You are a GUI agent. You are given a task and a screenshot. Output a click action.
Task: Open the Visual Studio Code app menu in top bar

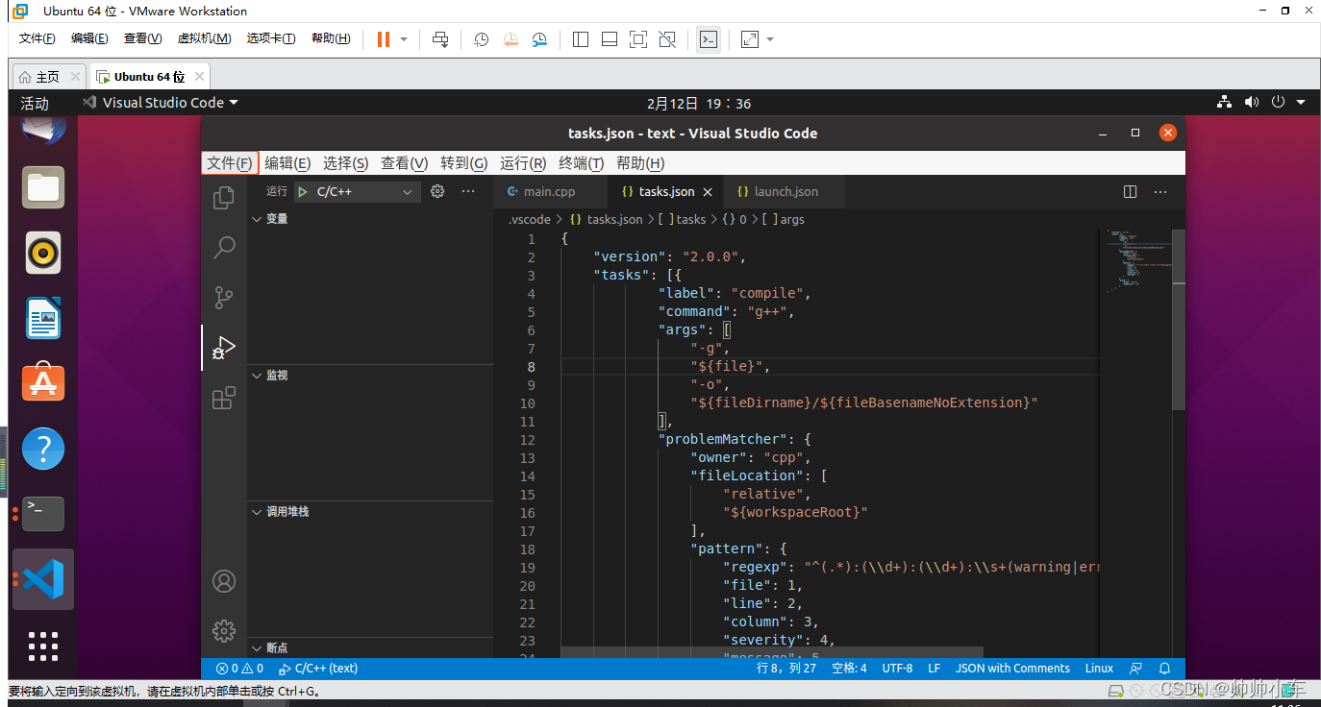click(x=161, y=103)
